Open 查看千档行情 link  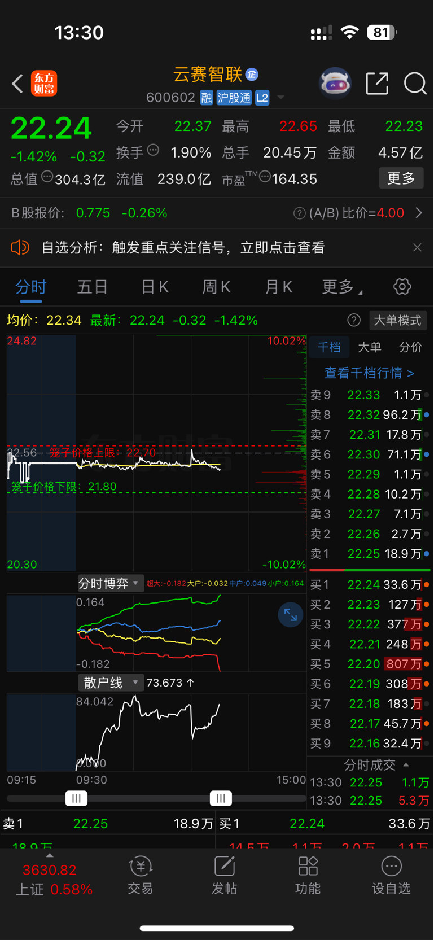point(369,373)
